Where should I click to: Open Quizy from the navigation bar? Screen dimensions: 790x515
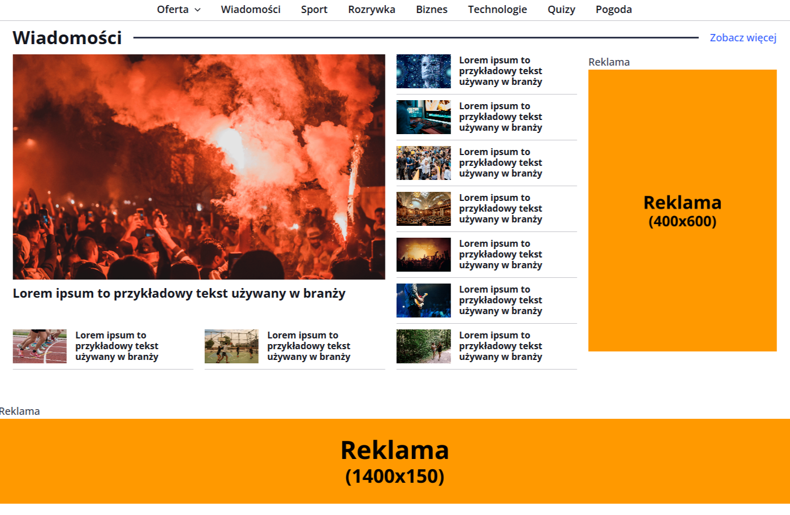click(561, 10)
